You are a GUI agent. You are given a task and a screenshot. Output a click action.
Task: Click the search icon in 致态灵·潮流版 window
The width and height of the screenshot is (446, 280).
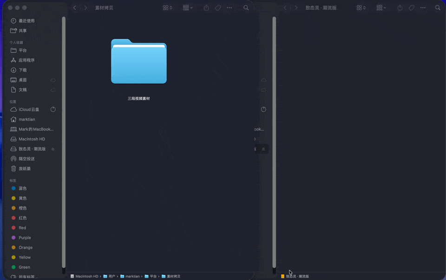438,8
